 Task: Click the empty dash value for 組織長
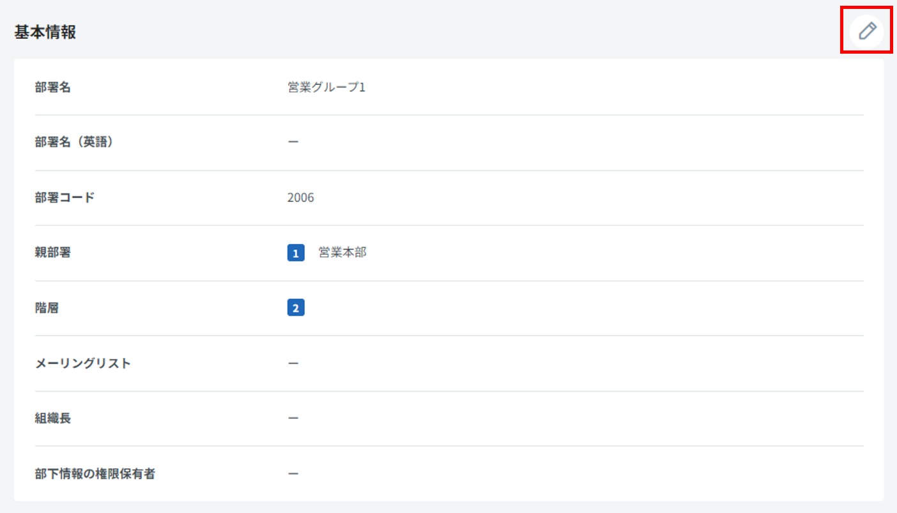pos(293,418)
